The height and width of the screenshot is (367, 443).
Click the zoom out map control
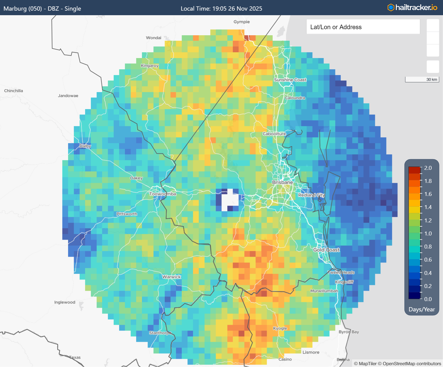tap(433, 38)
